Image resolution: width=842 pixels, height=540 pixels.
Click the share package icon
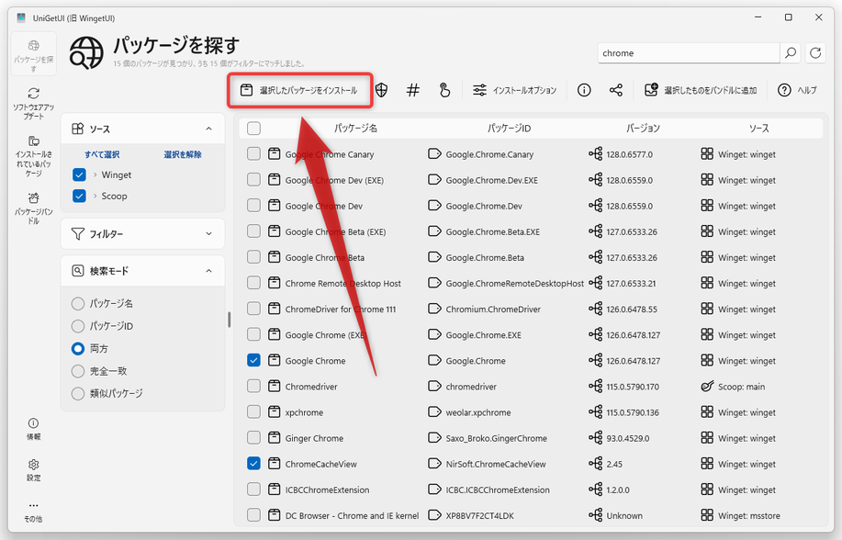tap(616, 90)
